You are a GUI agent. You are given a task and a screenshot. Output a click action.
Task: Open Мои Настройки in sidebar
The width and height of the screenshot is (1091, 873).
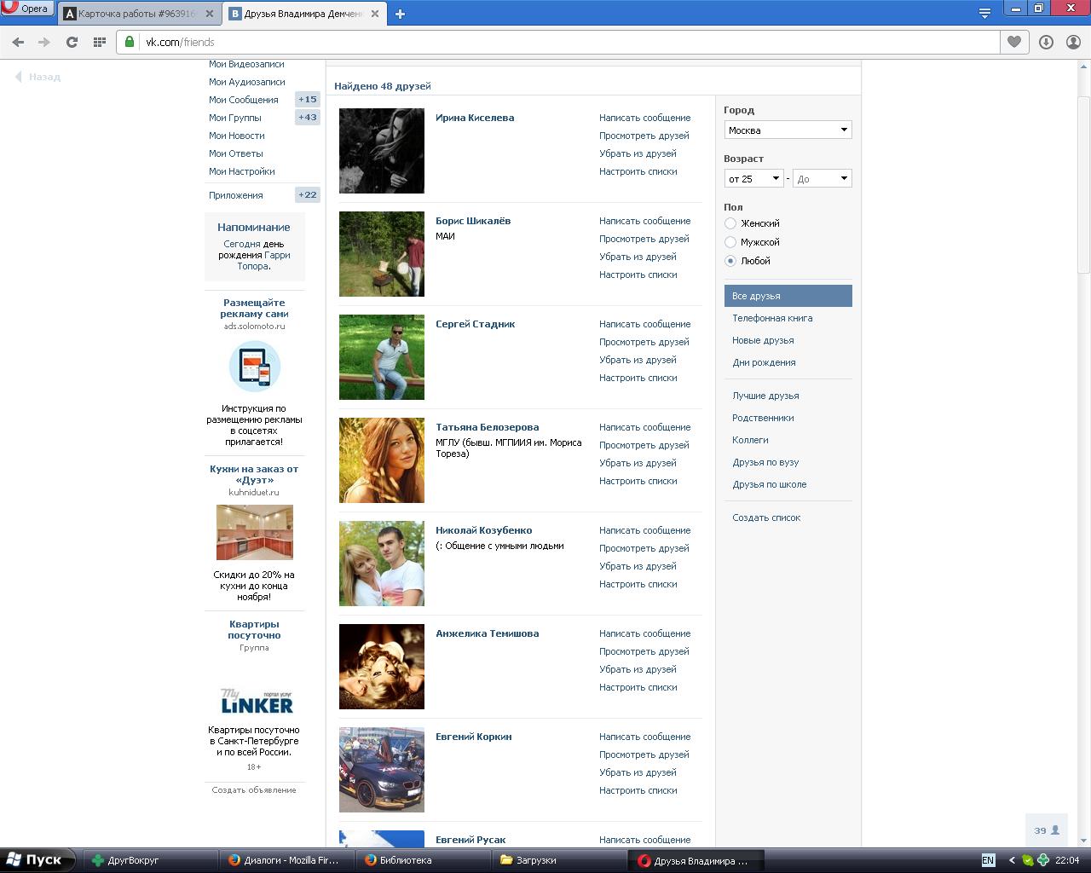[x=241, y=171]
